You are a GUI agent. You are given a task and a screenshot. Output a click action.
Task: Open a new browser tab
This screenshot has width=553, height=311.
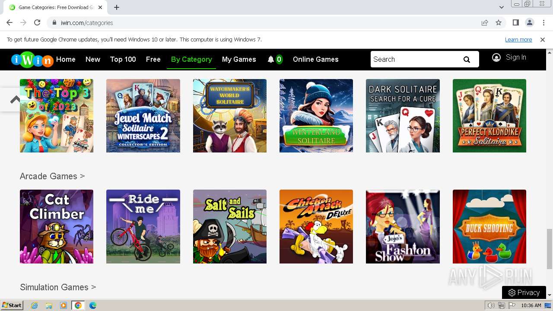pos(117,7)
